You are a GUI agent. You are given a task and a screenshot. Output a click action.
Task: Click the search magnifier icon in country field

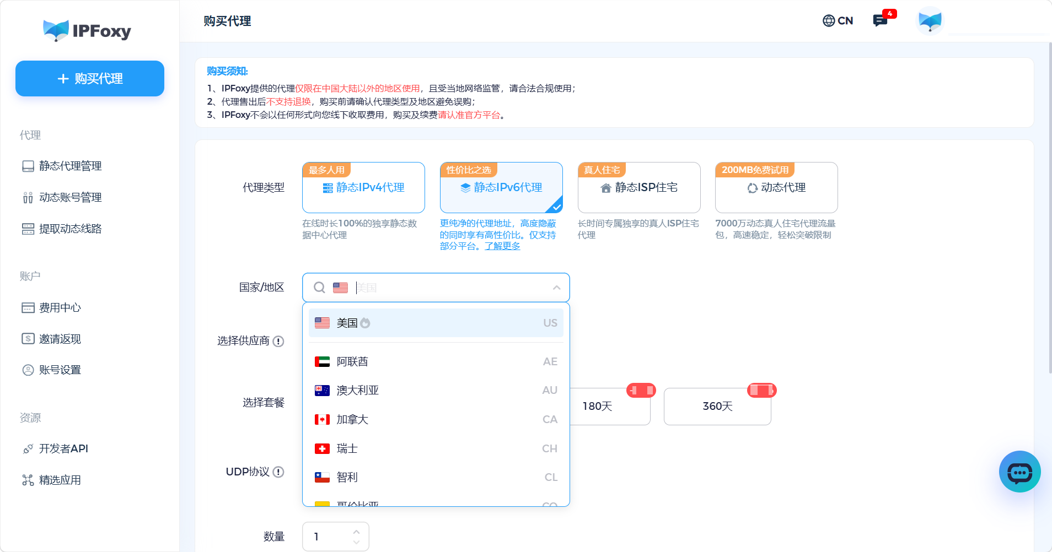(x=319, y=288)
